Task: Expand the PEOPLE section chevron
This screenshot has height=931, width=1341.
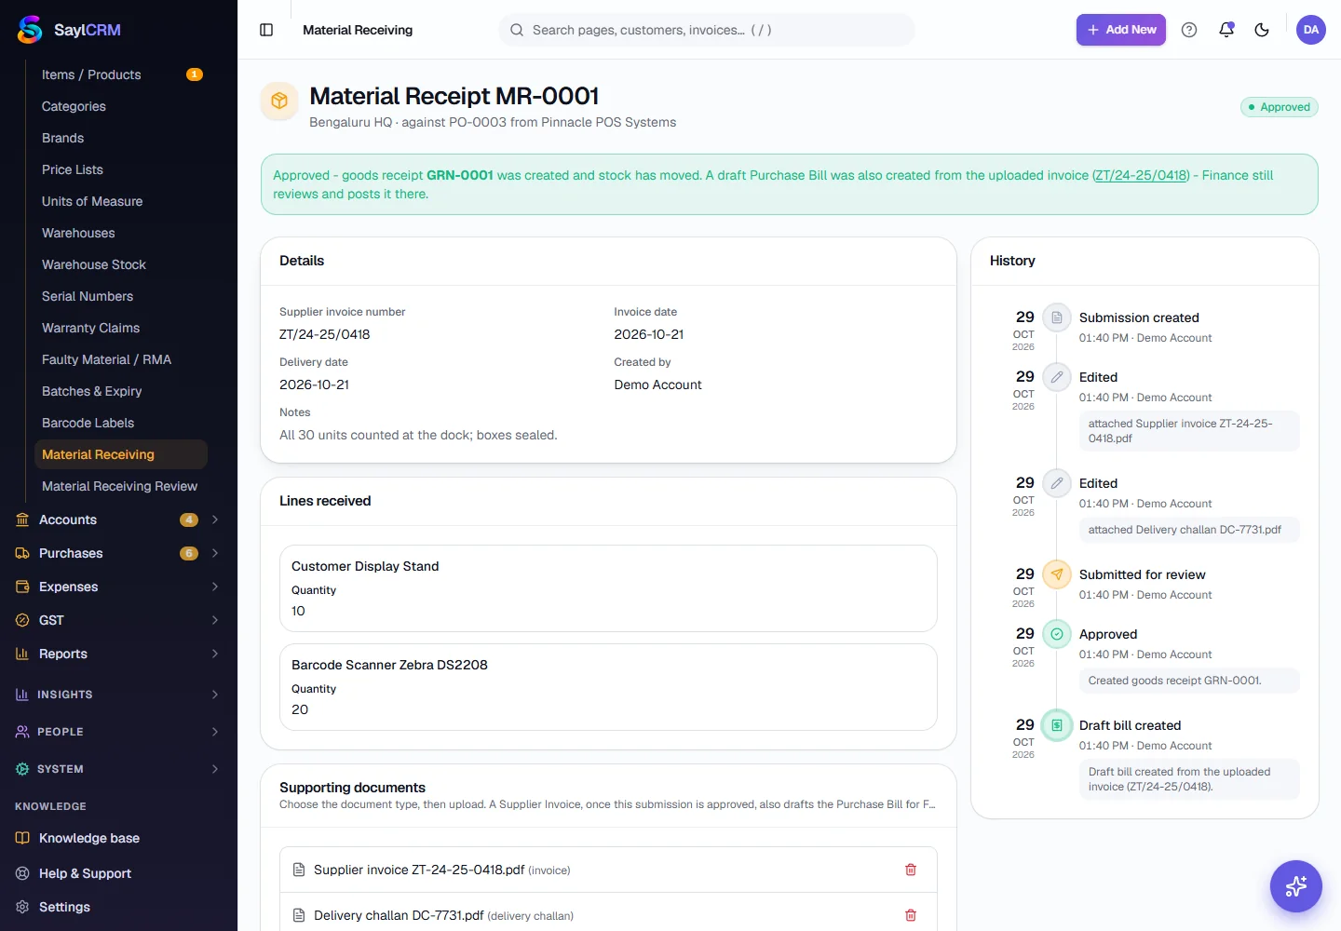Action: tap(215, 732)
